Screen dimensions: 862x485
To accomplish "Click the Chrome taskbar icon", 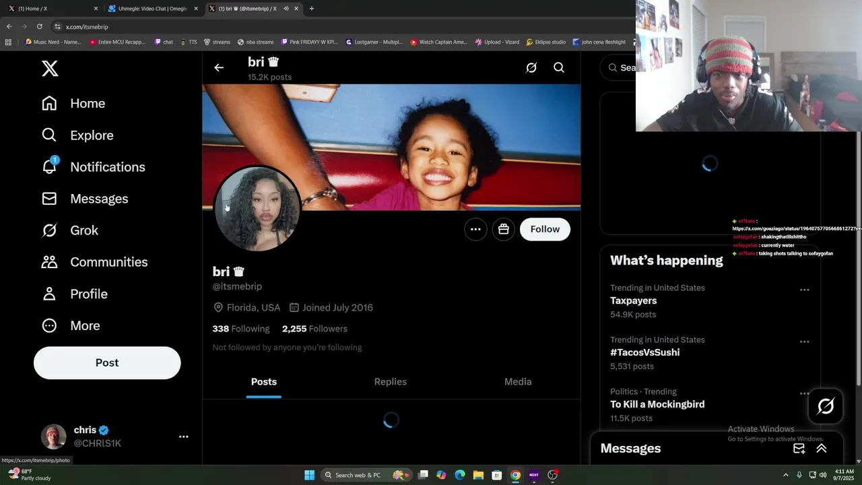I will pyautogui.click(x=515, y=475).
